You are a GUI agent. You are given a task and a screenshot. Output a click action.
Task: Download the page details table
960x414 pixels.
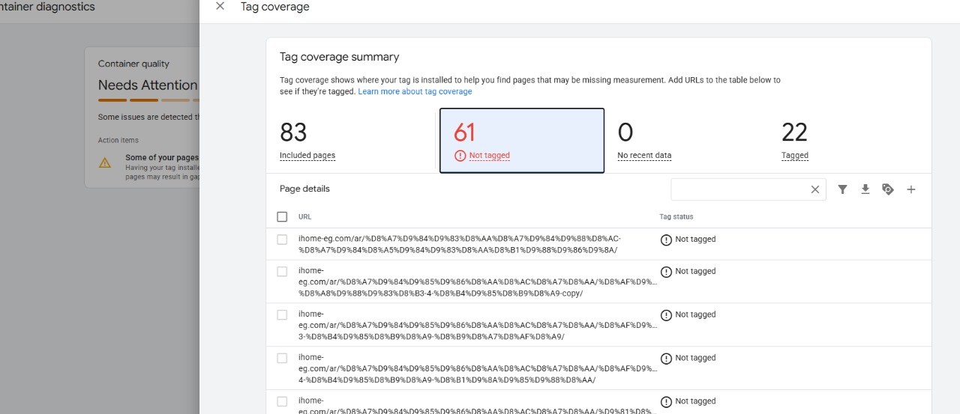(x=865, y=189)
